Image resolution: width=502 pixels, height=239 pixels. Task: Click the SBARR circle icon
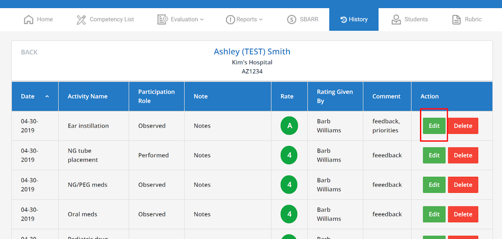pos(291,20)
